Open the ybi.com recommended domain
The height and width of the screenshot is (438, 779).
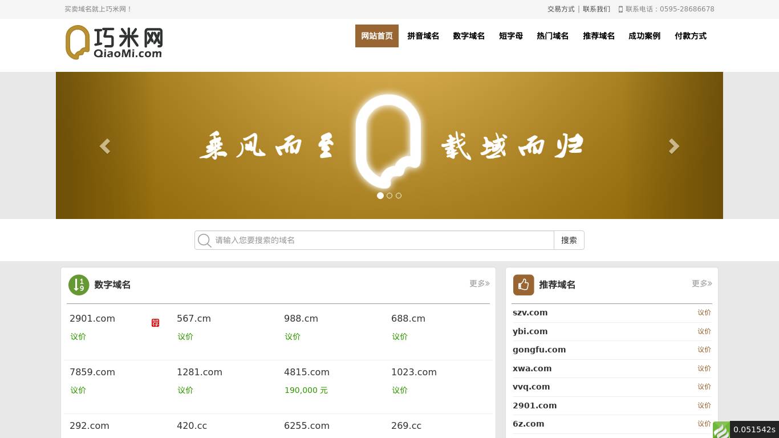pyautogui.click(x=530, y=331)
